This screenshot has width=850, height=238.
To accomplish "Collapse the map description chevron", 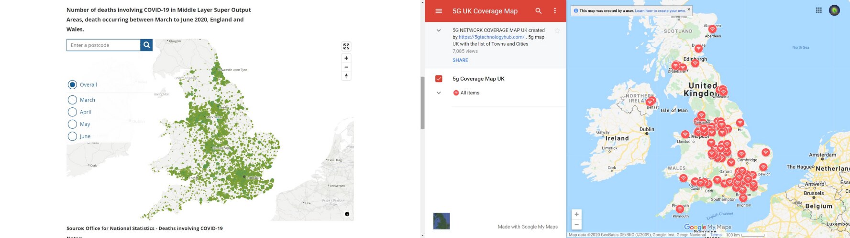I will tap(439, 31).
